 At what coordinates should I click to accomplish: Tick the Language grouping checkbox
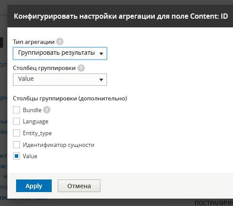(x=17, y=121)
